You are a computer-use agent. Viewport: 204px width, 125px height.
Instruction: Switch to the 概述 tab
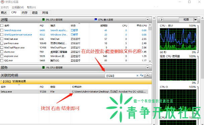click(4, 13)
